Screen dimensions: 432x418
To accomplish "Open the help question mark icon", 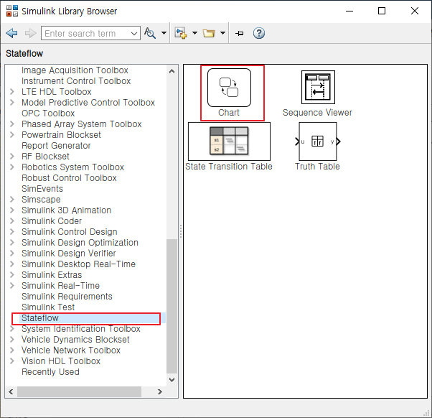I will point(259,33).
